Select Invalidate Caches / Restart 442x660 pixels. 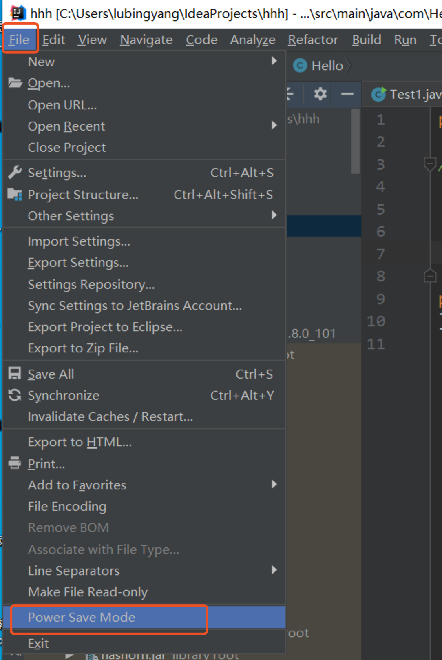110,416
